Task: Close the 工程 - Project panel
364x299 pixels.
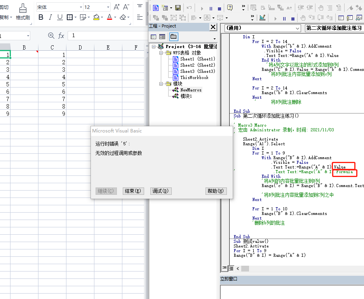Action: click(x=213, y=27)
